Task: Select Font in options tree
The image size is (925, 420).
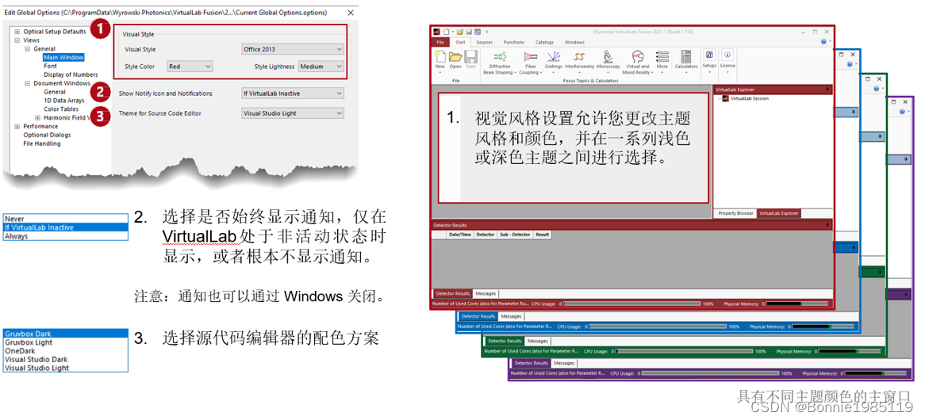Action: pyautogui.click(x=50, y=66)
